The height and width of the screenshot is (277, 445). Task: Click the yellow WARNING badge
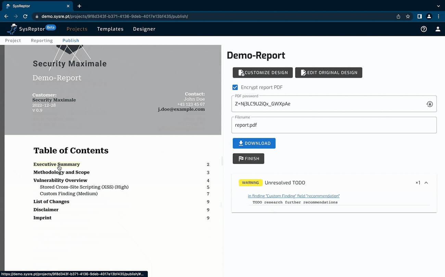click(251, 183)
